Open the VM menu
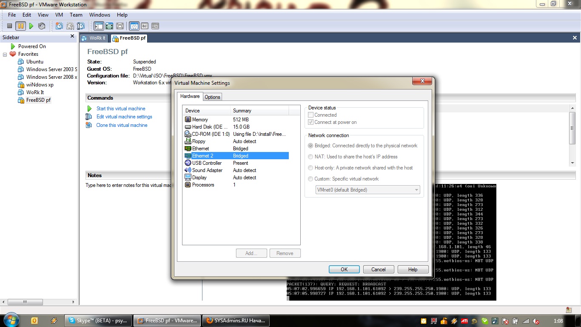This screenshot has width=581, height=327. [x=59, y=15]
